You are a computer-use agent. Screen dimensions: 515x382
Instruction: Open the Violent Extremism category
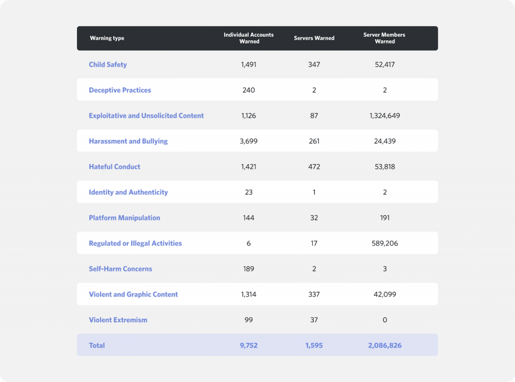pos(118,320)
